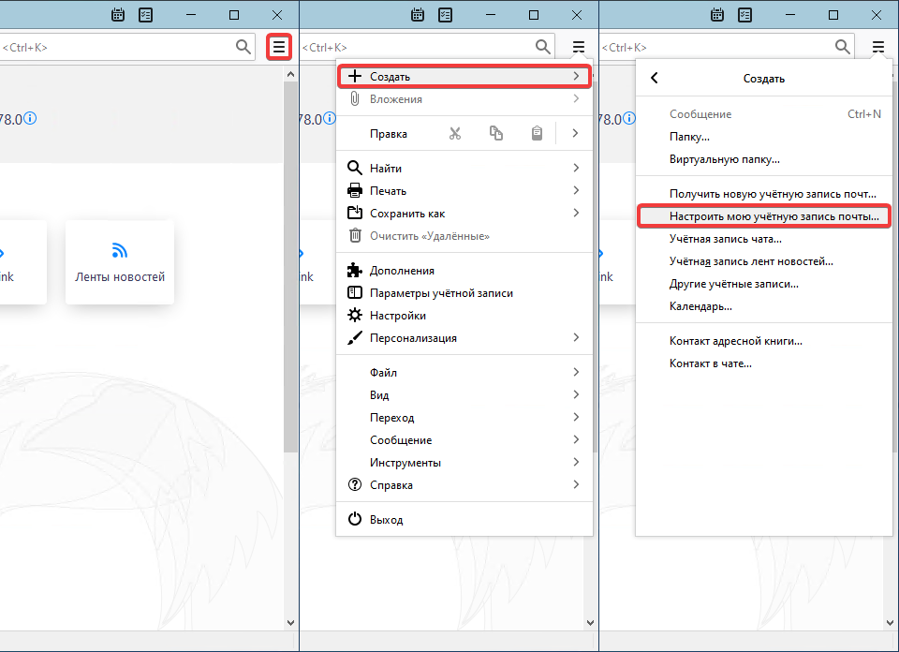Viewport: 899px width, 652px height.
Task: Open Дополнения via the puzzle piece icon
Action: pos(355,271)
